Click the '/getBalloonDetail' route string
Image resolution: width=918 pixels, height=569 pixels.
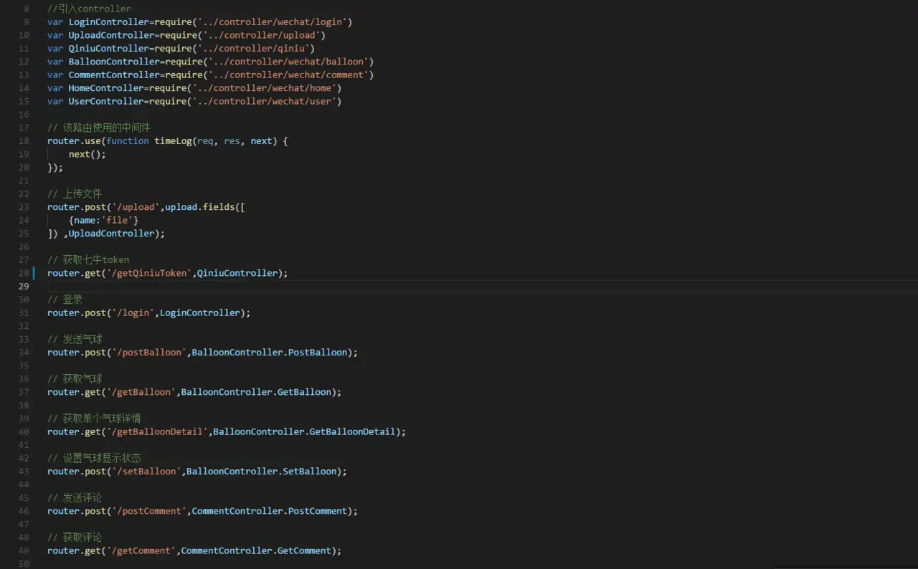pyautogui.click(x=157, y=431)
